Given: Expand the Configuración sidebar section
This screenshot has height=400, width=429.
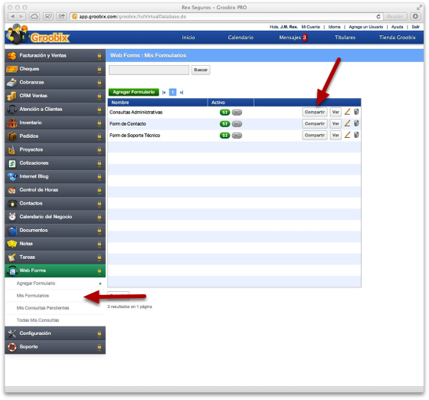Looking at the screenshot, I should click(x=55, y=333).
